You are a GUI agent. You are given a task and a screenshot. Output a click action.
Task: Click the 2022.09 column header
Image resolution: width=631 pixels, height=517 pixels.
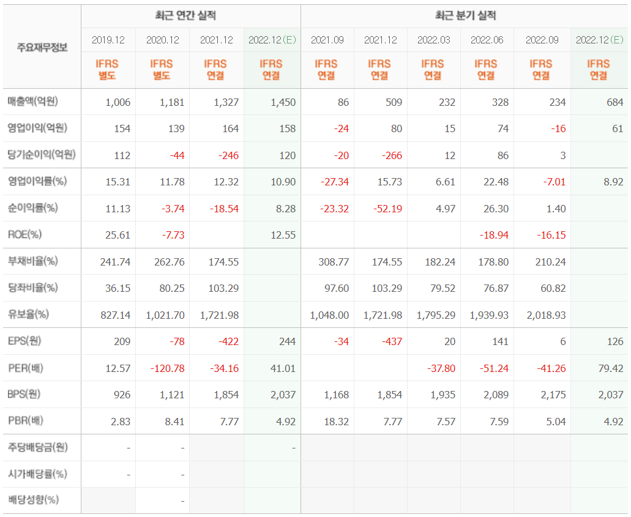click(542, 40)
